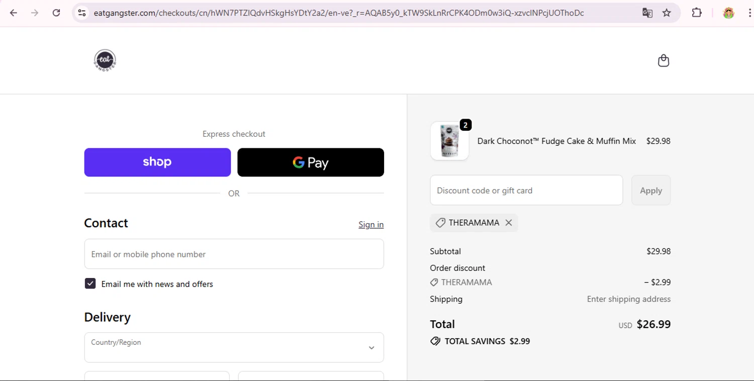Image resolution: width=754 pixels, height=381 pixels.
Task: Uncheck Email me with news and offers
Action: (90, 283)
